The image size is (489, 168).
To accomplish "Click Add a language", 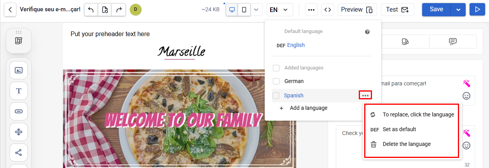I will pos(309,108).
